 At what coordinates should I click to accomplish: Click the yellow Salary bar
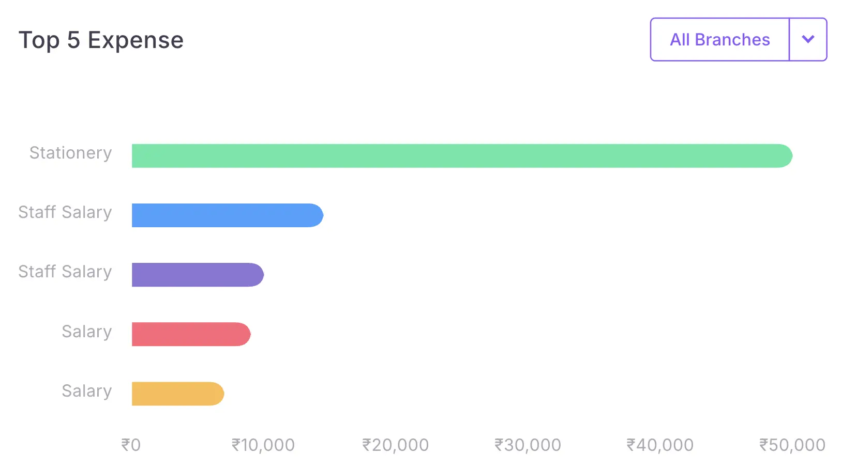177,394
